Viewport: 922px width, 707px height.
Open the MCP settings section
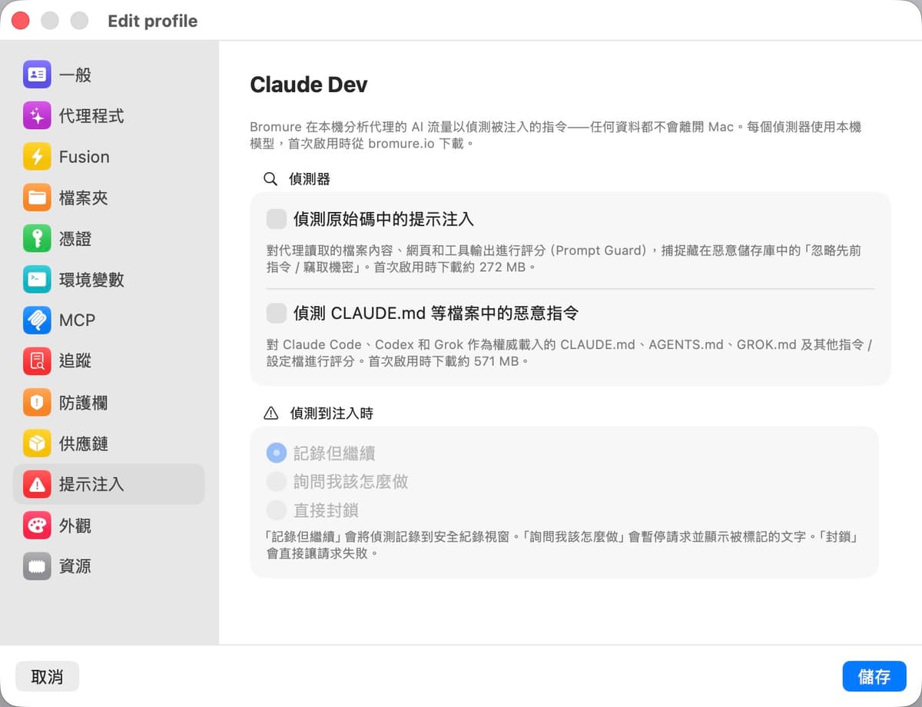[109, 320]
